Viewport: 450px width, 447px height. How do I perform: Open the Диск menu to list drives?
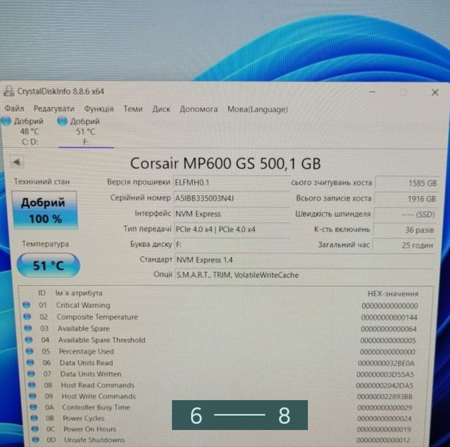click(x=161, y=109)
